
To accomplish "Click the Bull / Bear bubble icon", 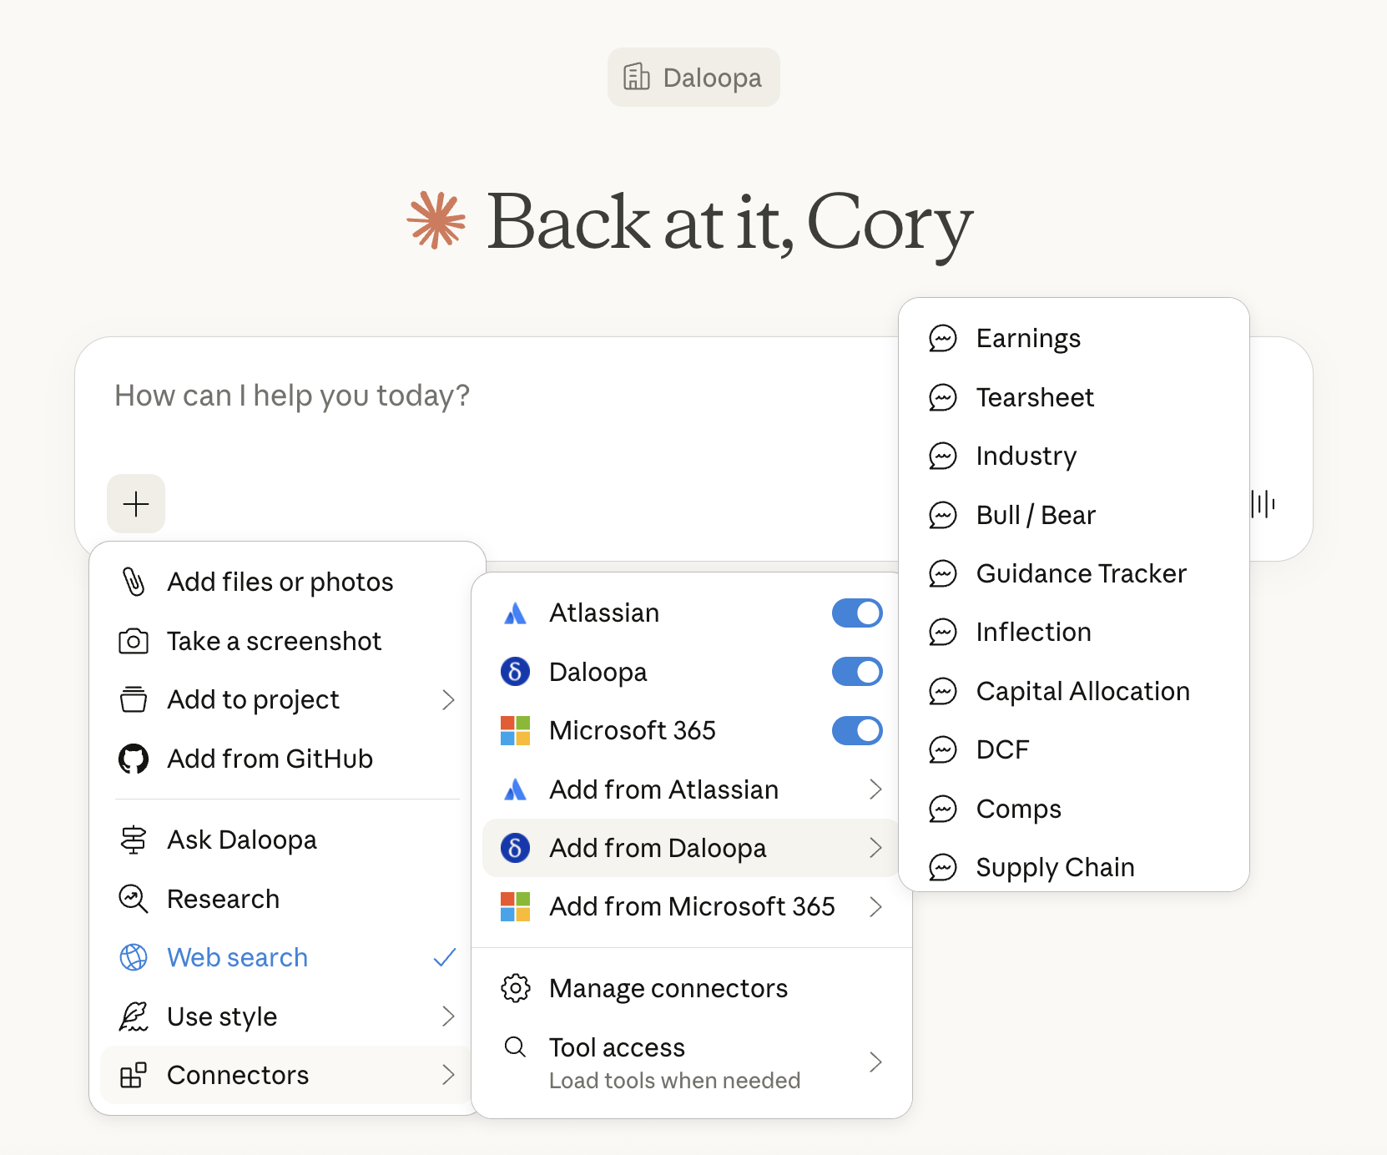I will [943, 515].
